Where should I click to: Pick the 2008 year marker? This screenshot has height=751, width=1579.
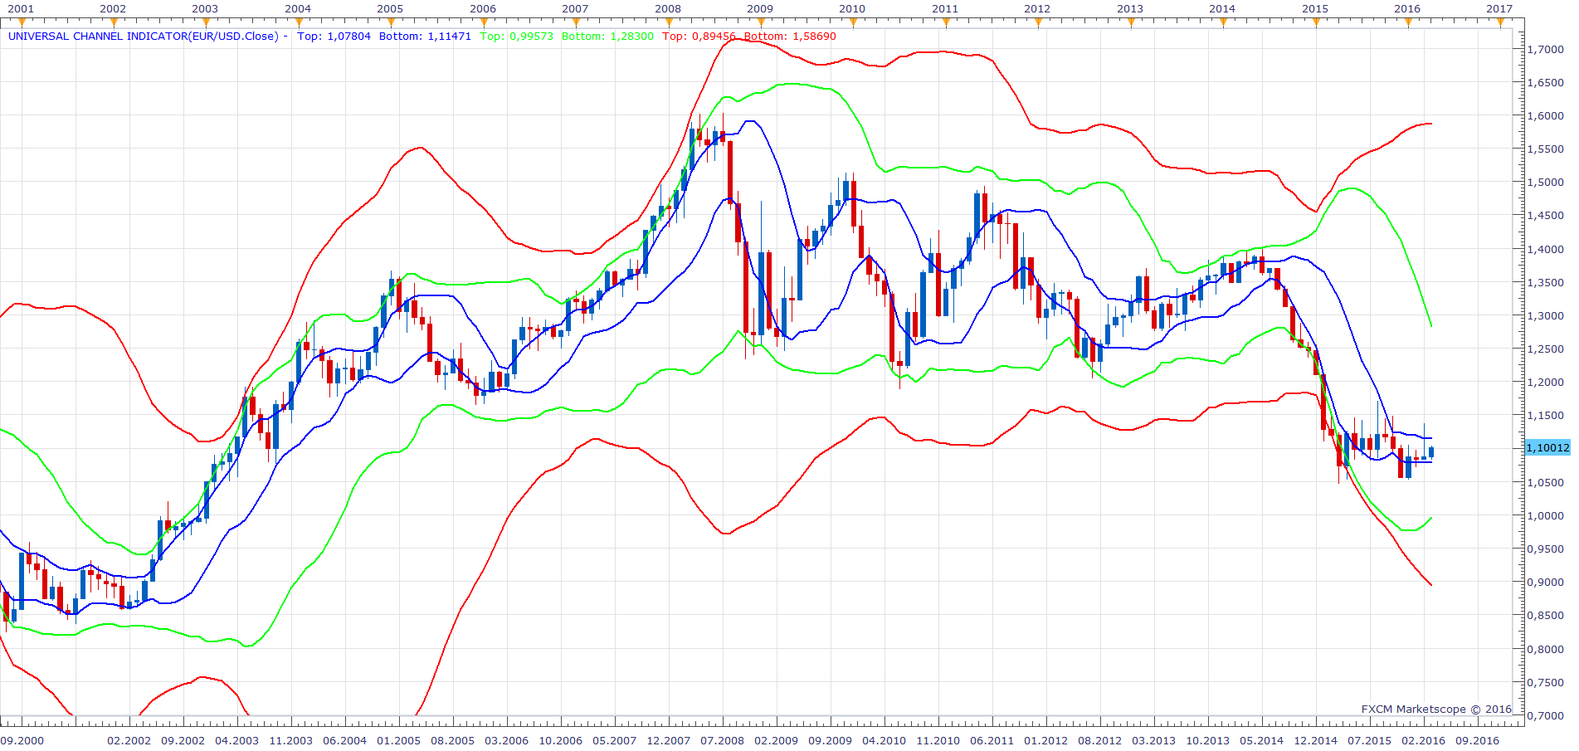pos(668,22)
